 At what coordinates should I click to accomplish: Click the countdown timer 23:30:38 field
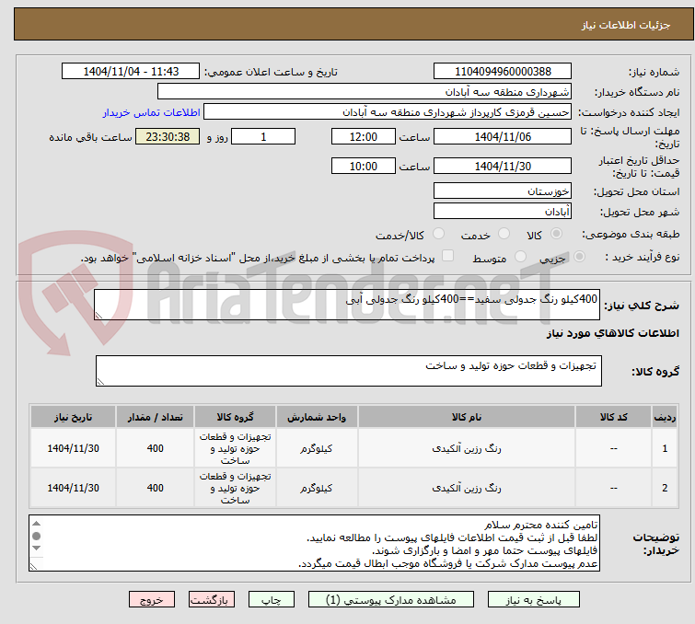click(x=168, y=136)
